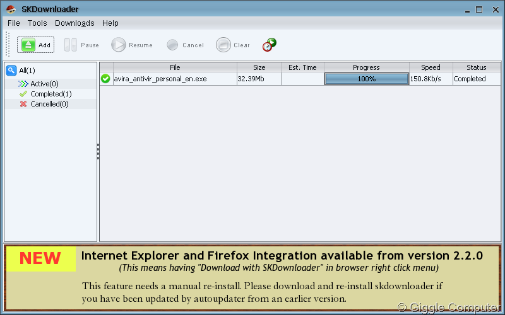The image size is (505, 315).
Task: Click the Resume toolbar button
Action: pos(132,45)
